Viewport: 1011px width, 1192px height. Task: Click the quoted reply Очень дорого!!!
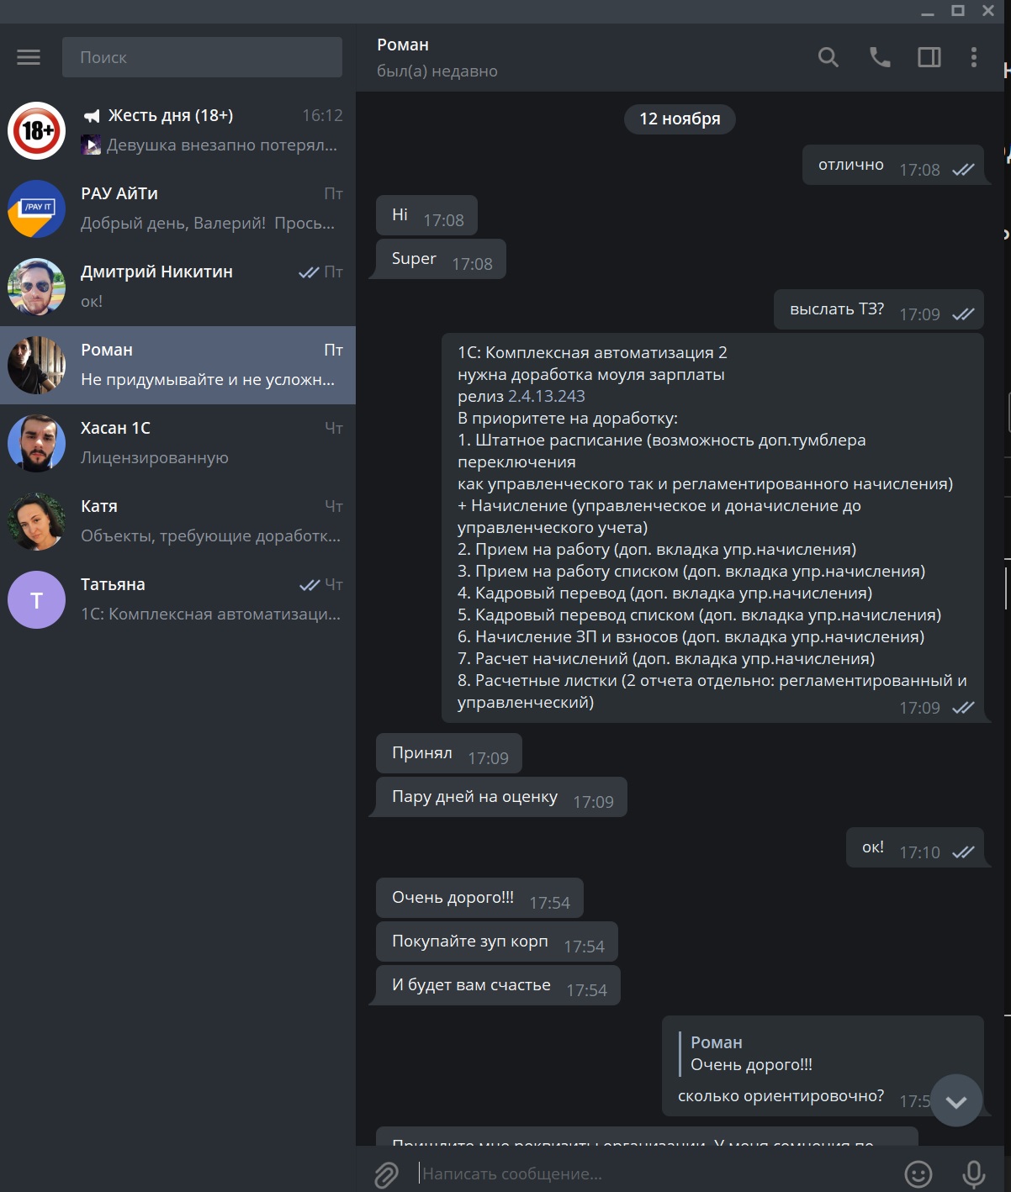[x=751, y=1053]
